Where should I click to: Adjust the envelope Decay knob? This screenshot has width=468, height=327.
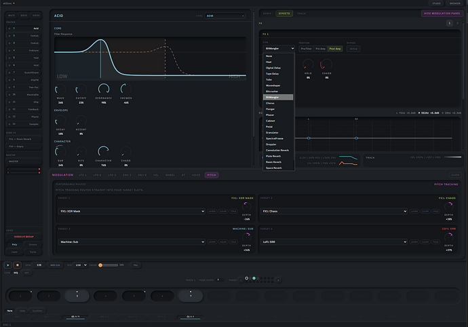click(60, 121)
